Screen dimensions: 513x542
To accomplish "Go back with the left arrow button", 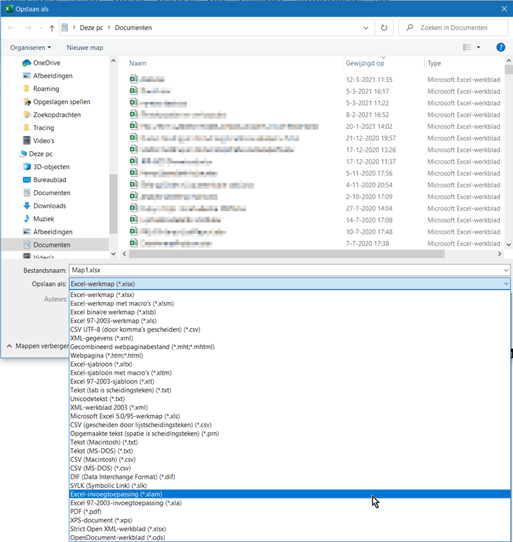I will [11, 28].
